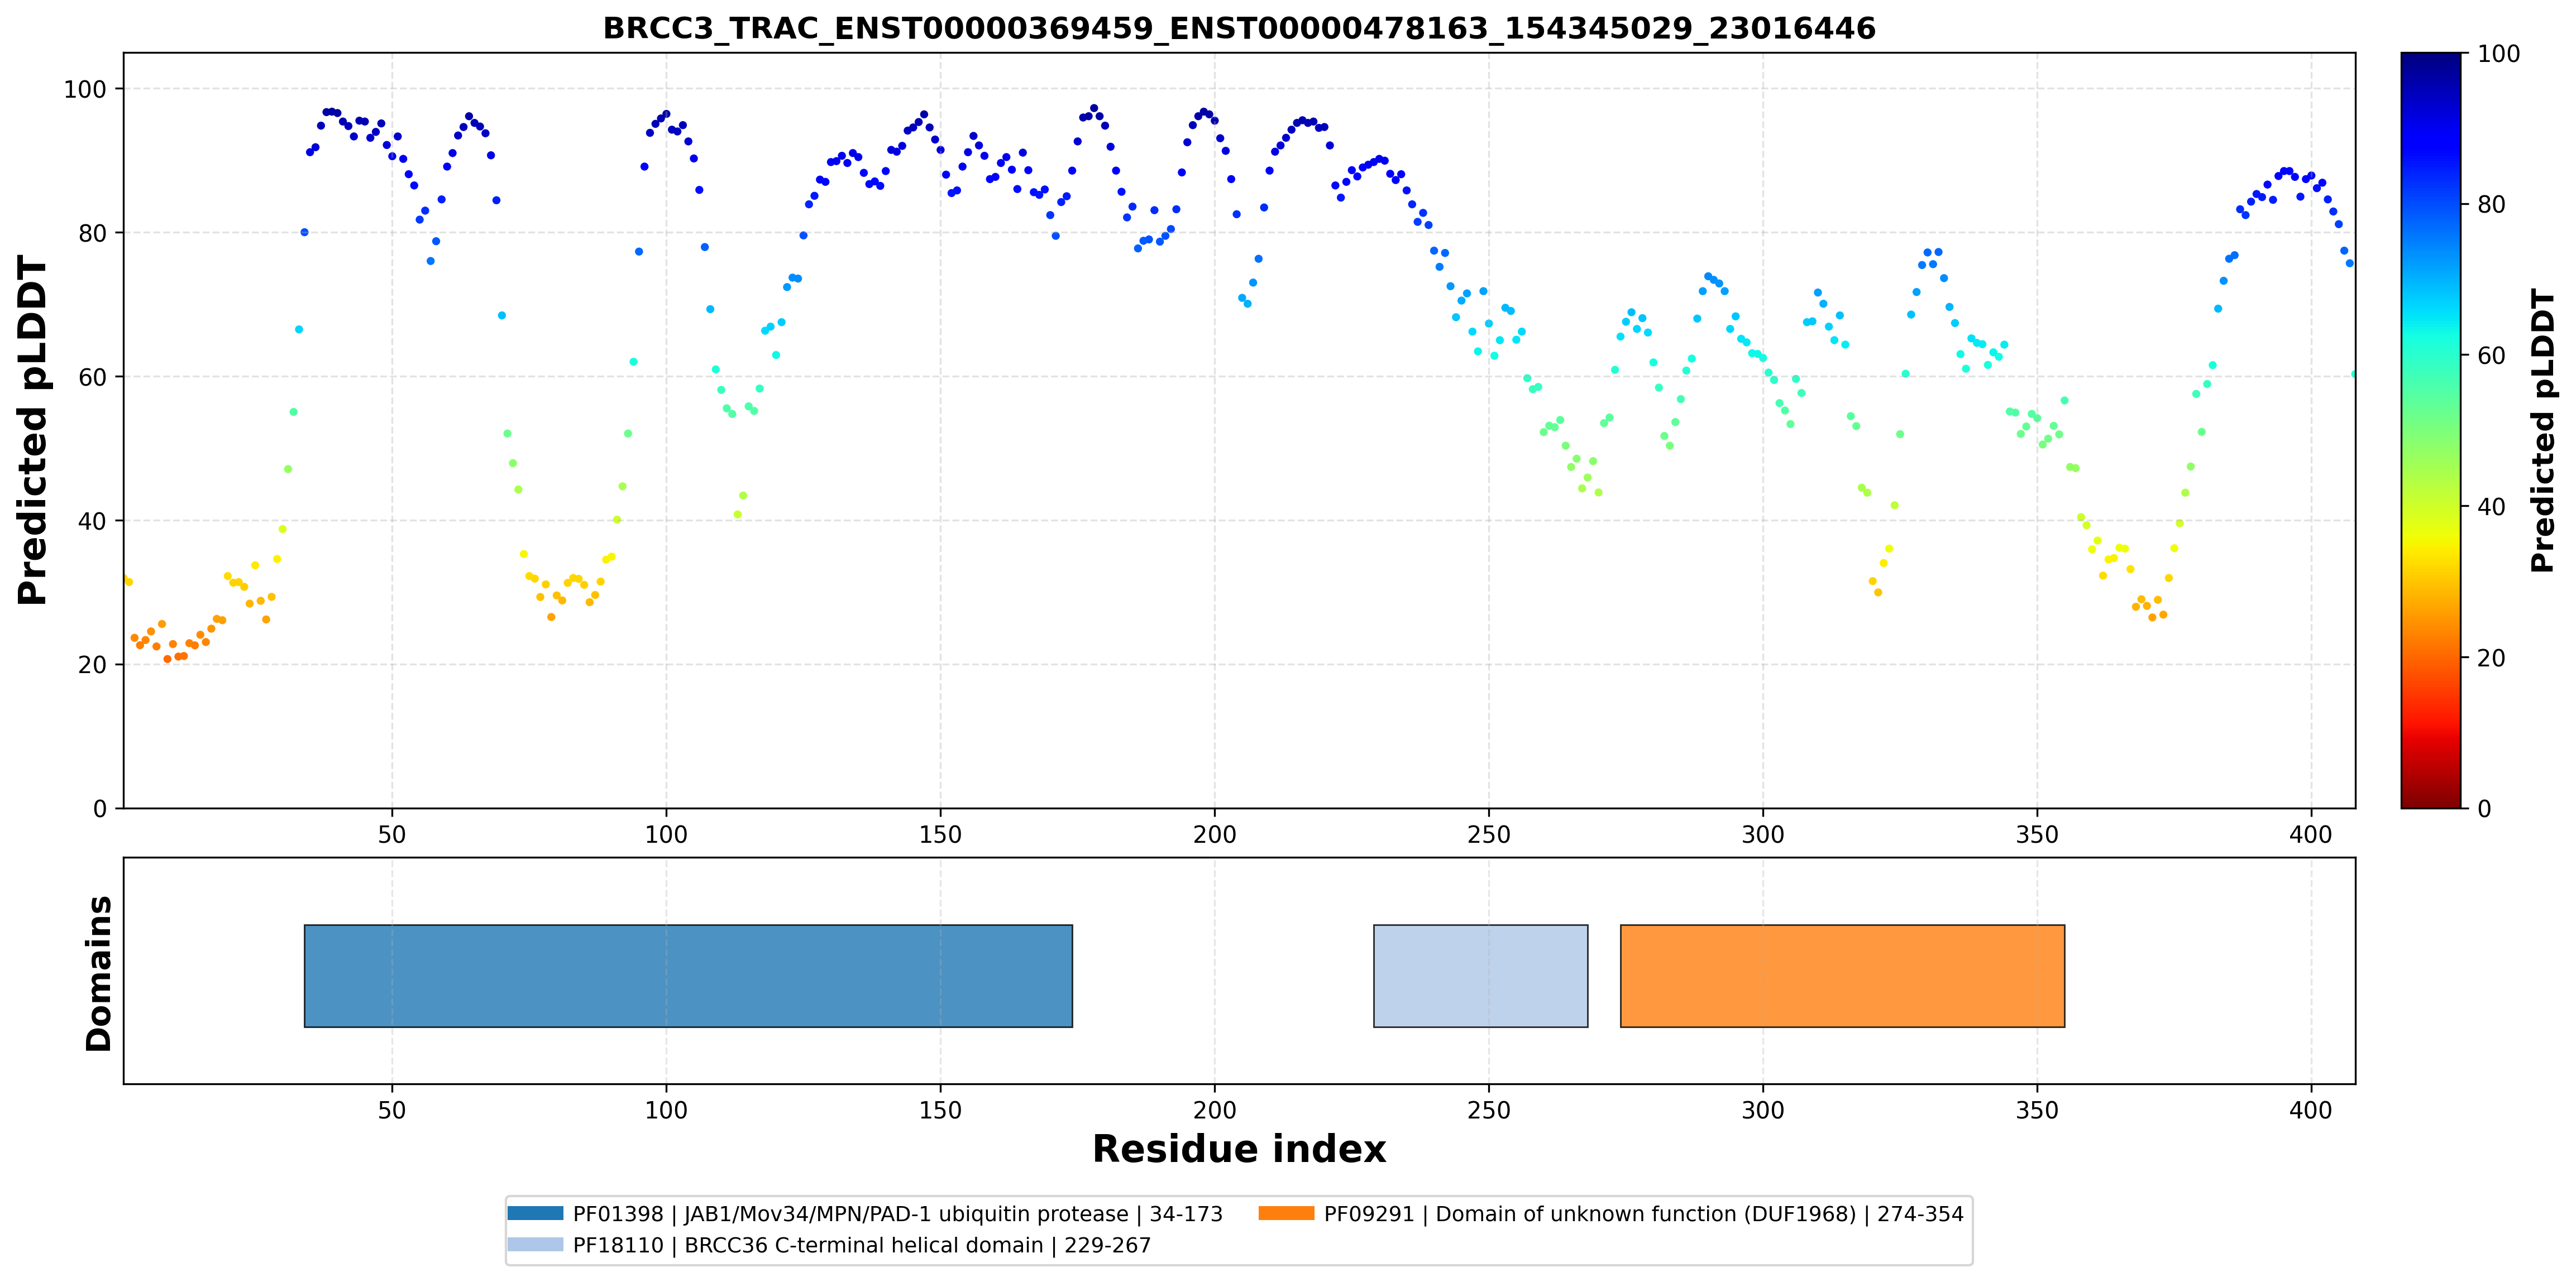Screen dimensions: 2576x1282
Task: Select the blue JAB1/MPN domain bar
Action: [x=688, y=975]
